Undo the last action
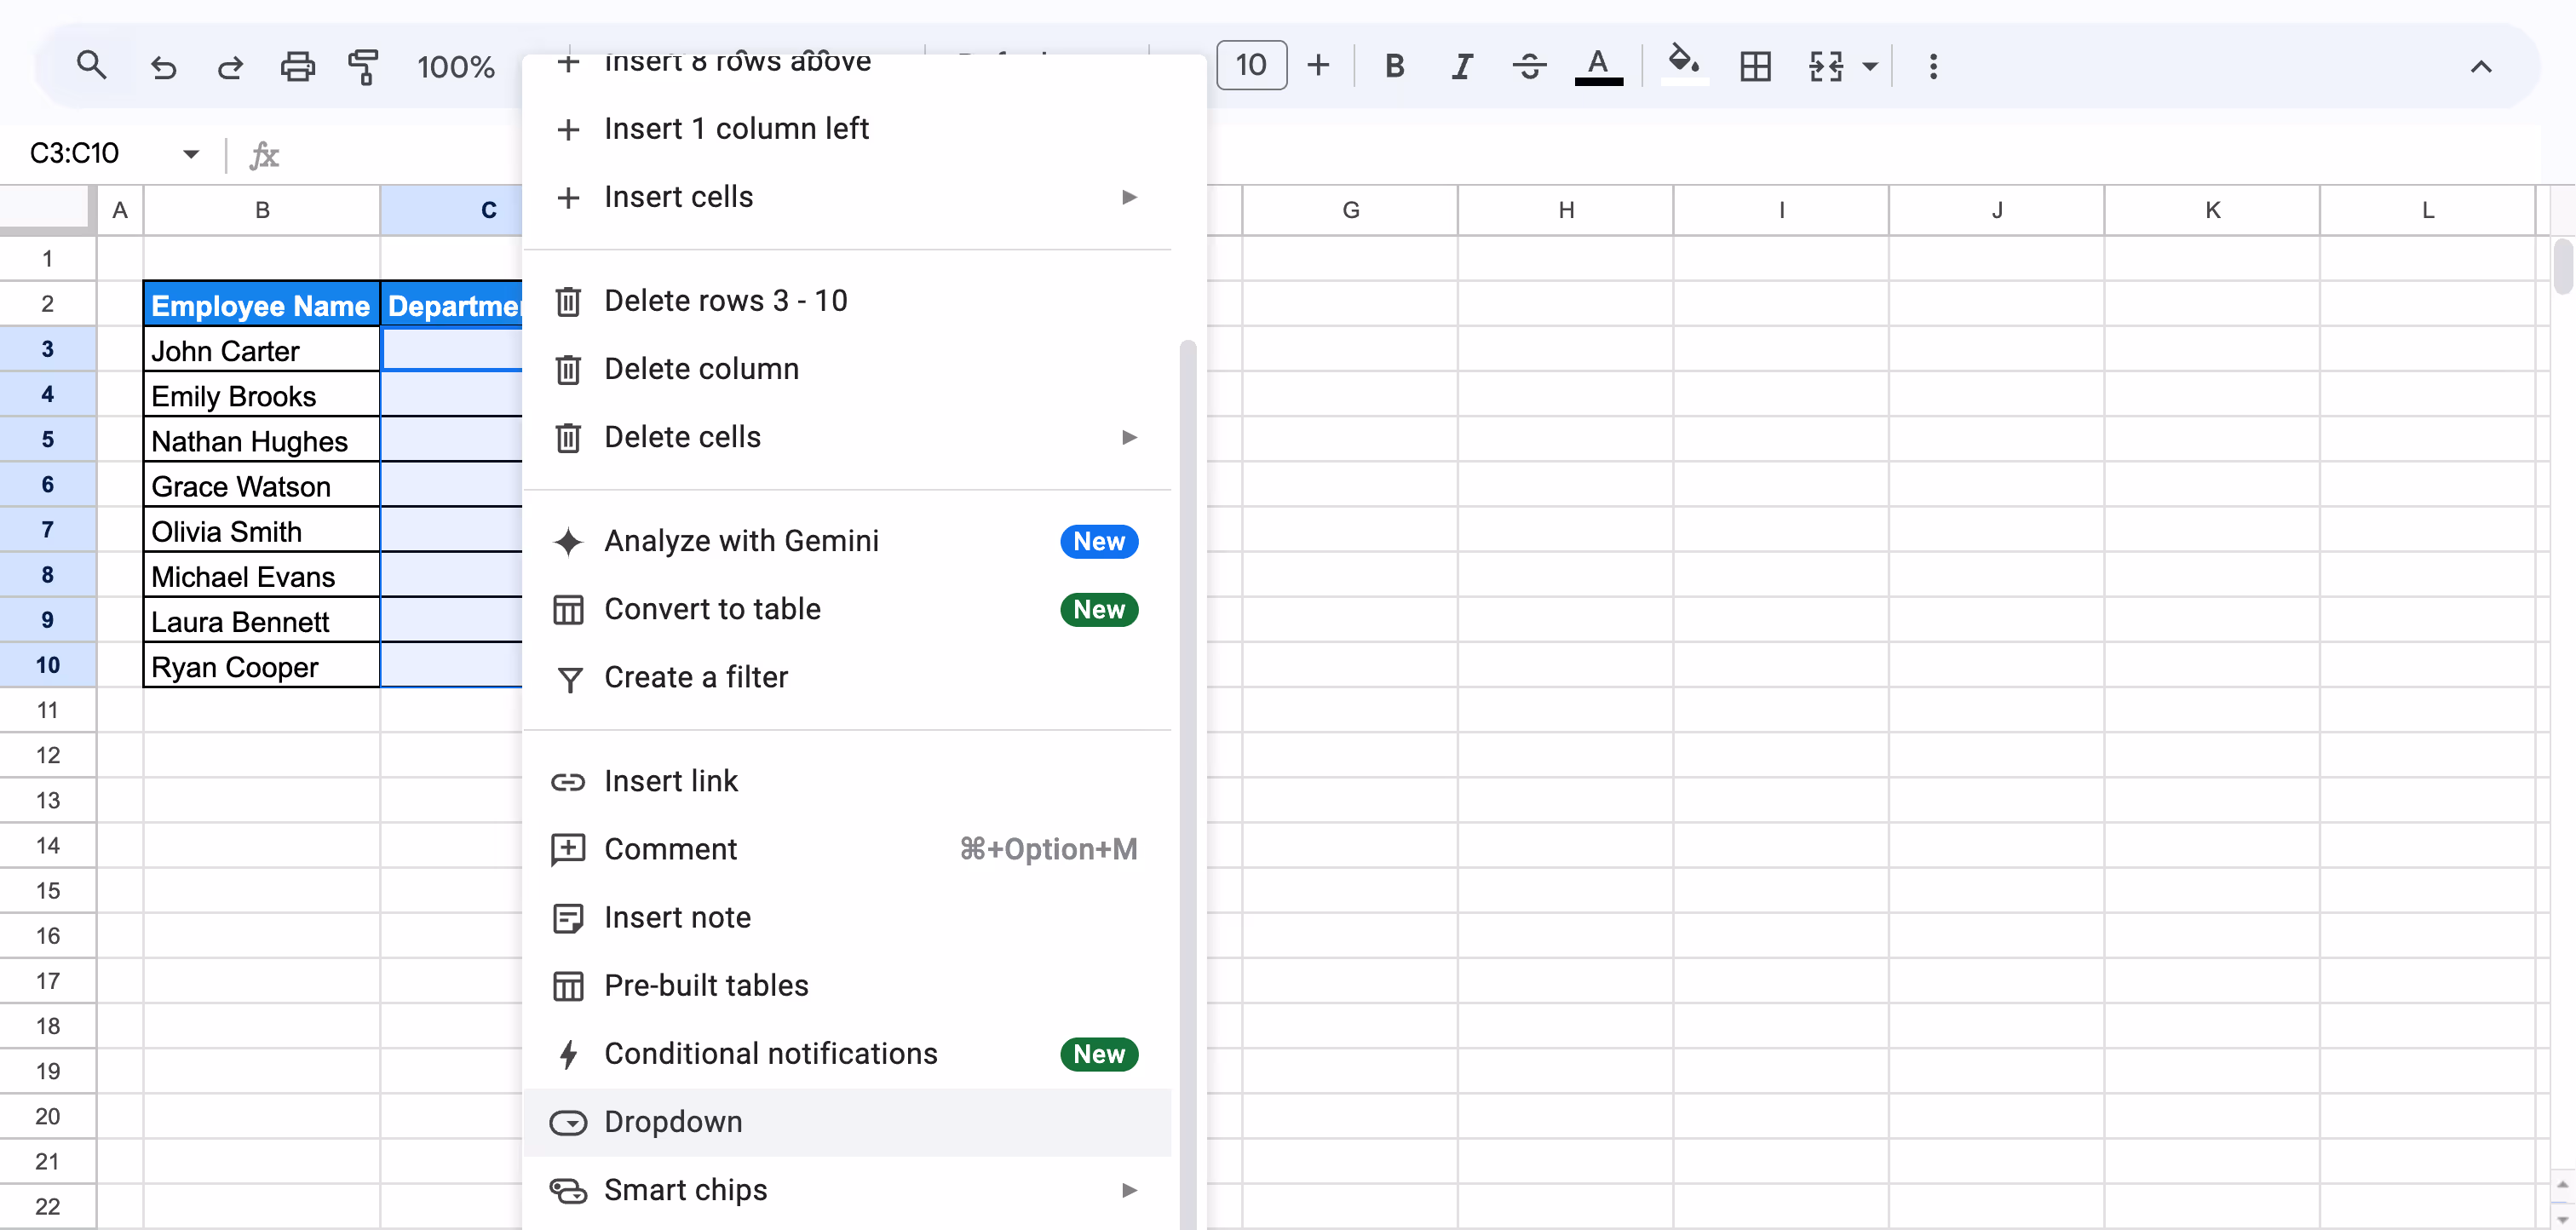 (x=164, y=66)
